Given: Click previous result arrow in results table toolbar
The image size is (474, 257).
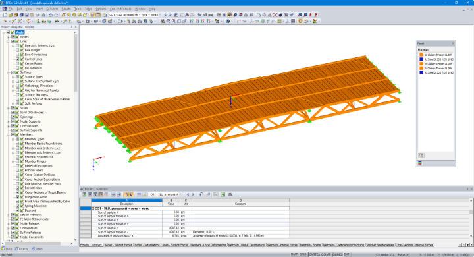Looking at the screenshot, I should (x=188, y=194).
